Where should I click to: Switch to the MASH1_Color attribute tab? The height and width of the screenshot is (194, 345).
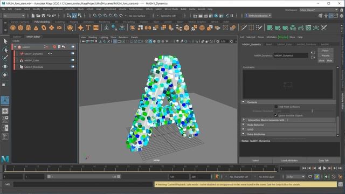(x=284, y=44)
